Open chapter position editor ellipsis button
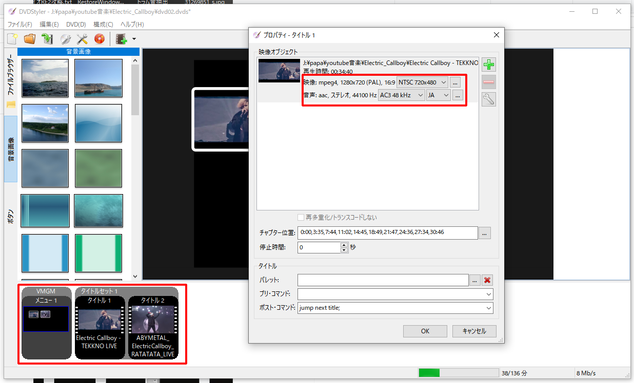 [x=485, y=233]
